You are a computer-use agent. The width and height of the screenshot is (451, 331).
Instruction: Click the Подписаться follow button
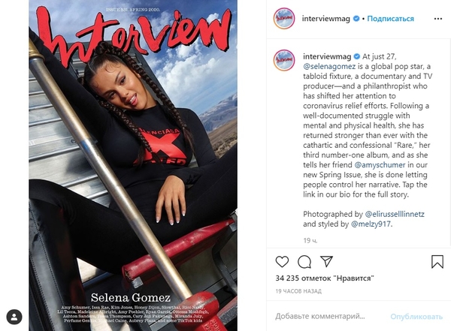pos(390,19)
